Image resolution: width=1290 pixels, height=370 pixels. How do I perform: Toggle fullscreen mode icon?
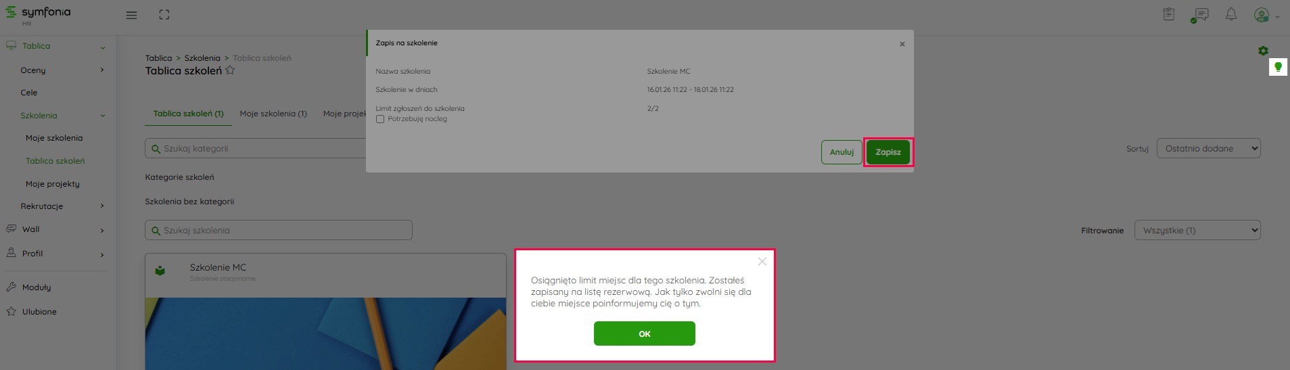(x=164, y=15)
